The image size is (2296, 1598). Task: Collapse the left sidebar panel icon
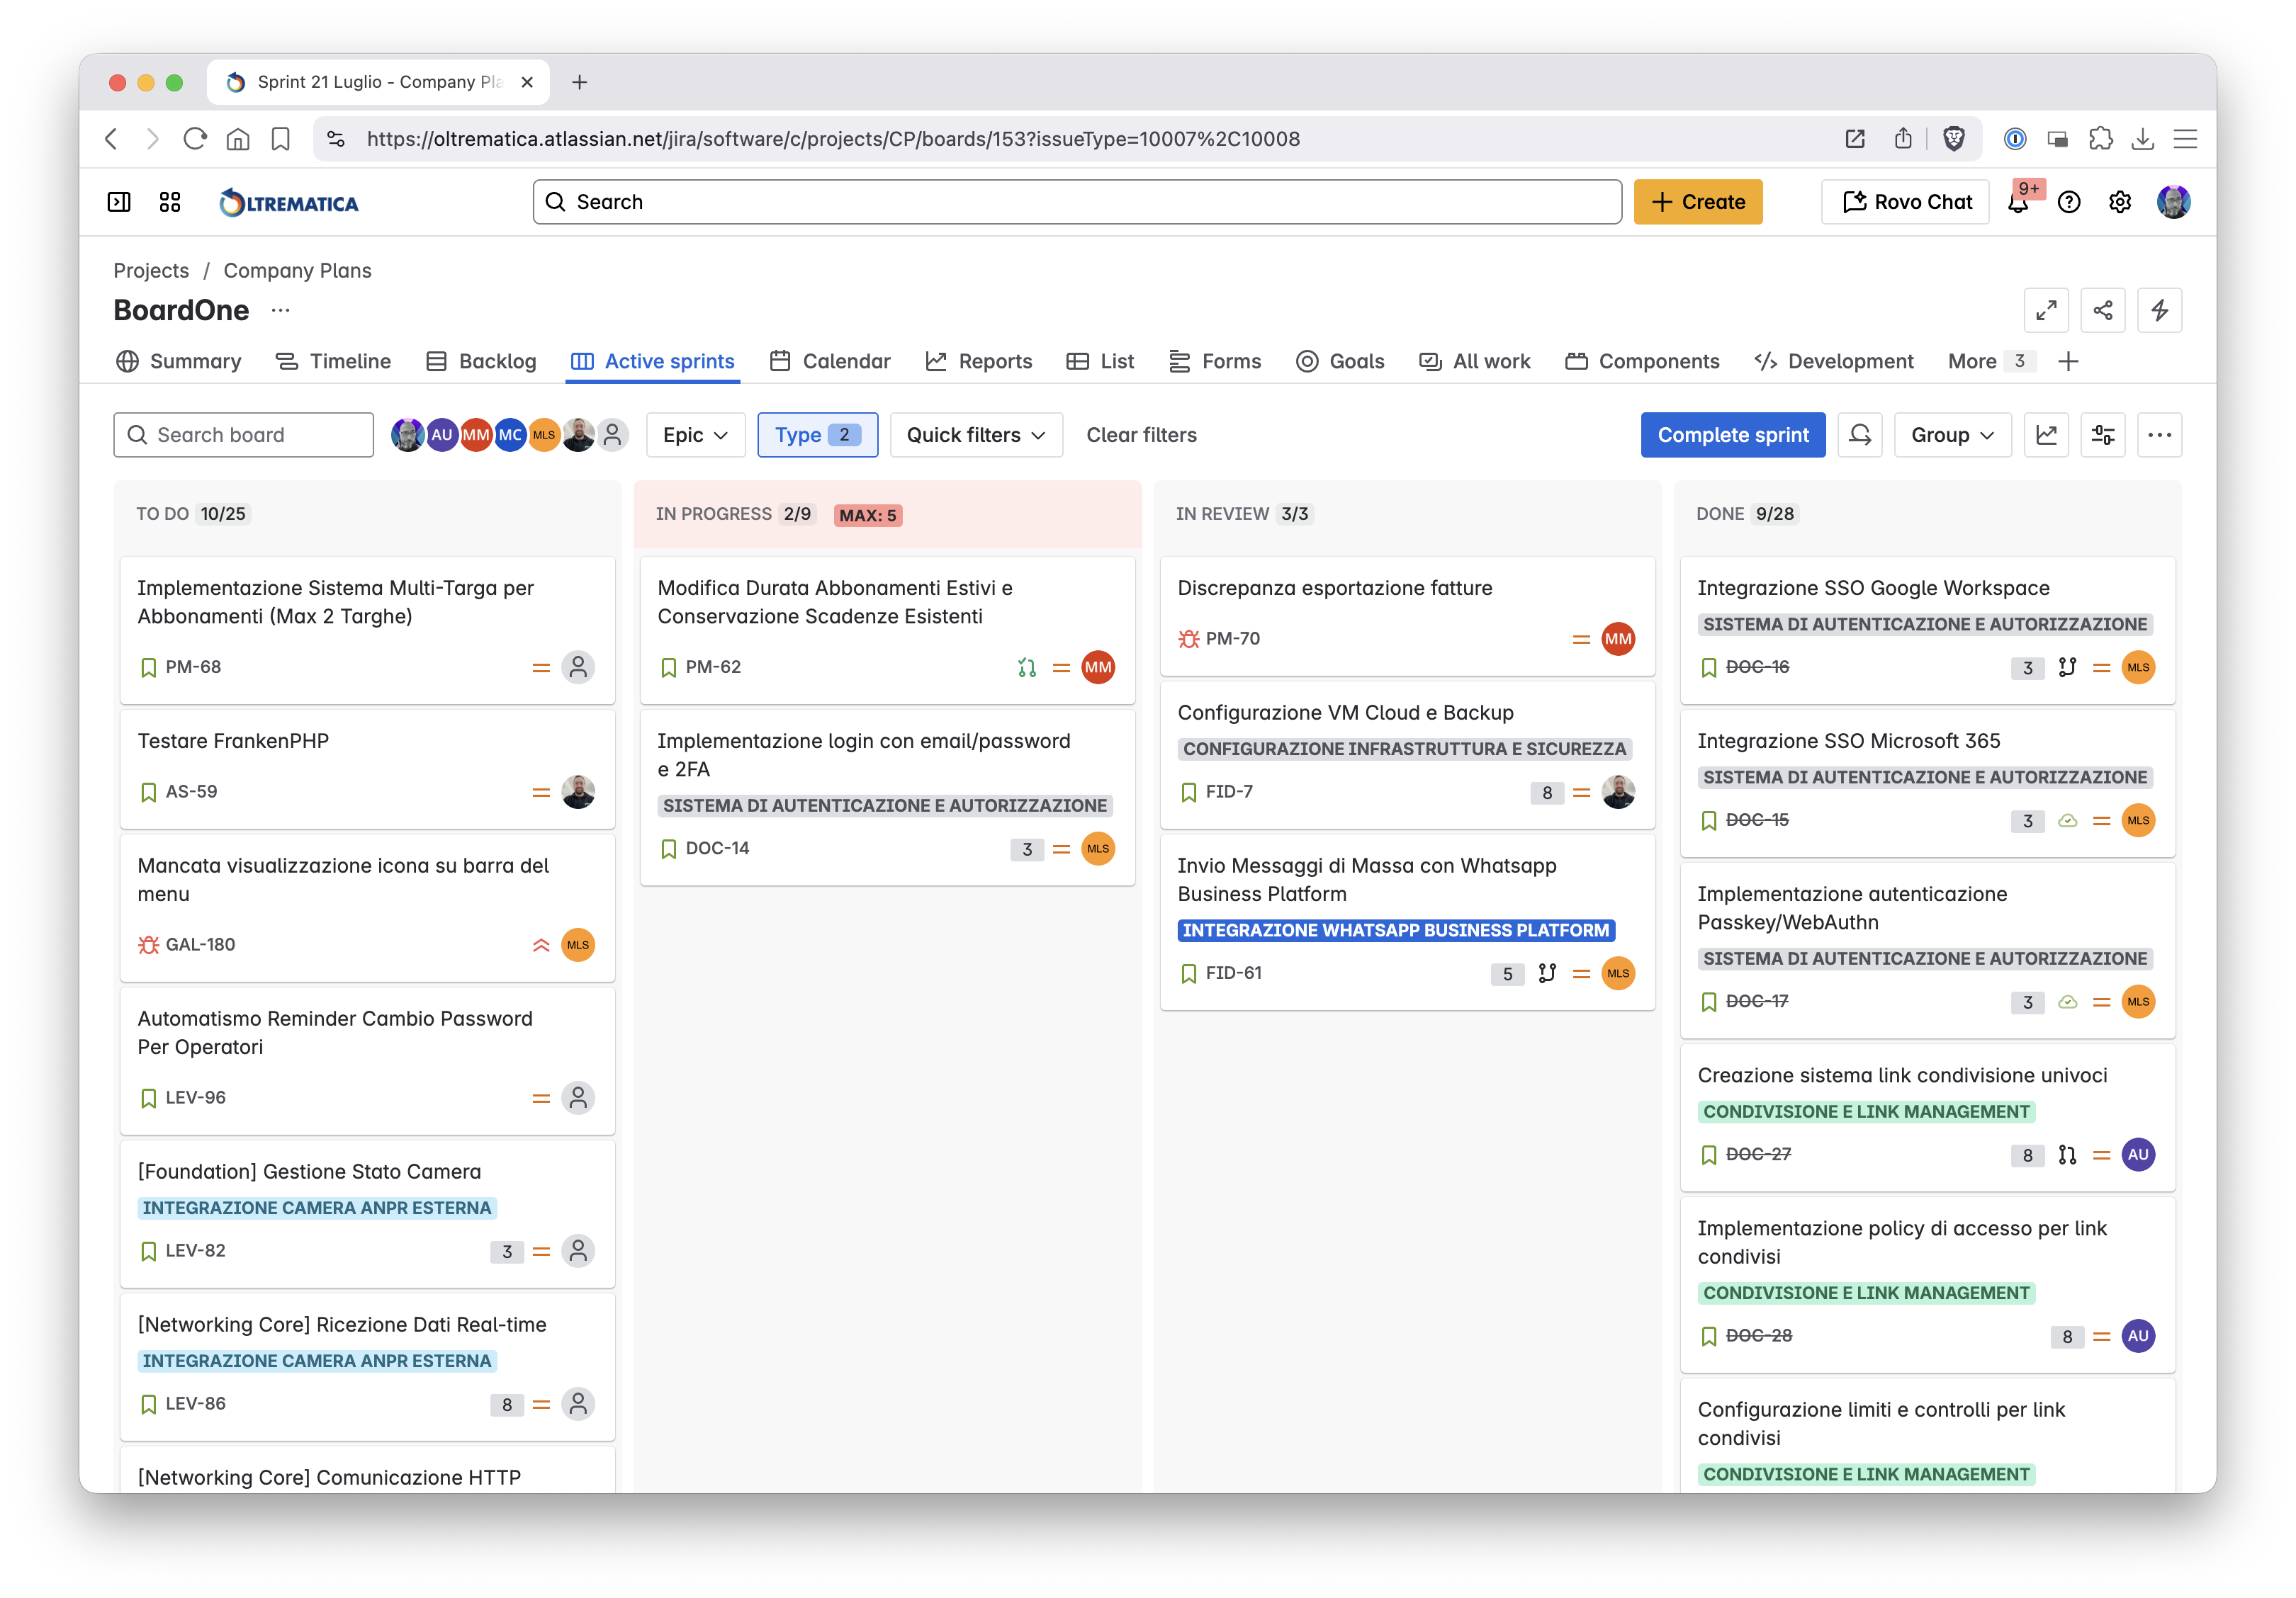(119, 202)
